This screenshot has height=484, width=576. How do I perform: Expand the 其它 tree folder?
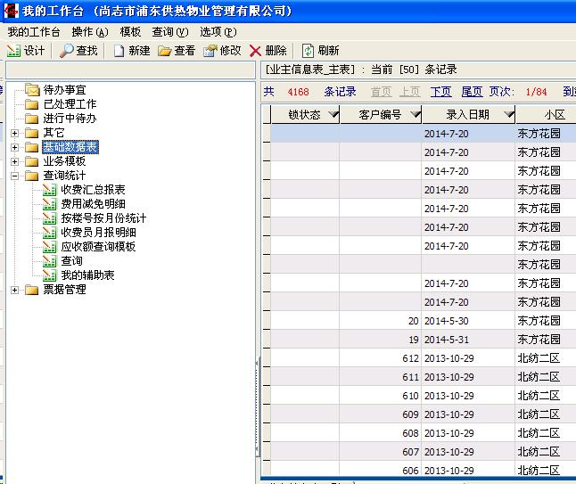(x=14, y=133)
